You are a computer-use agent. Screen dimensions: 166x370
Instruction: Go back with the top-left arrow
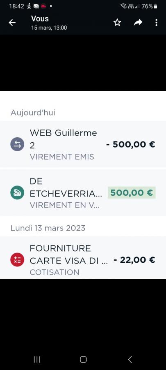12,23
